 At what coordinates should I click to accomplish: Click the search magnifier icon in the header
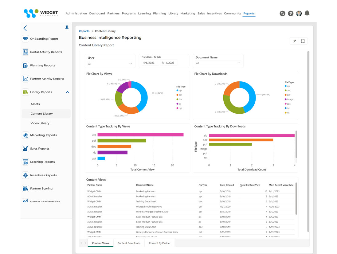282,13
